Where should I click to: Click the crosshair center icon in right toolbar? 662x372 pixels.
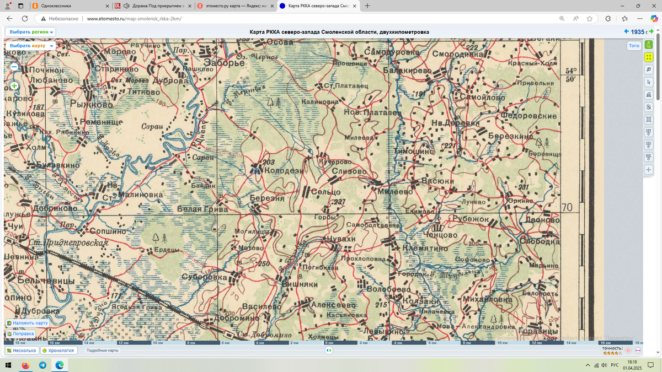[649, 170]
